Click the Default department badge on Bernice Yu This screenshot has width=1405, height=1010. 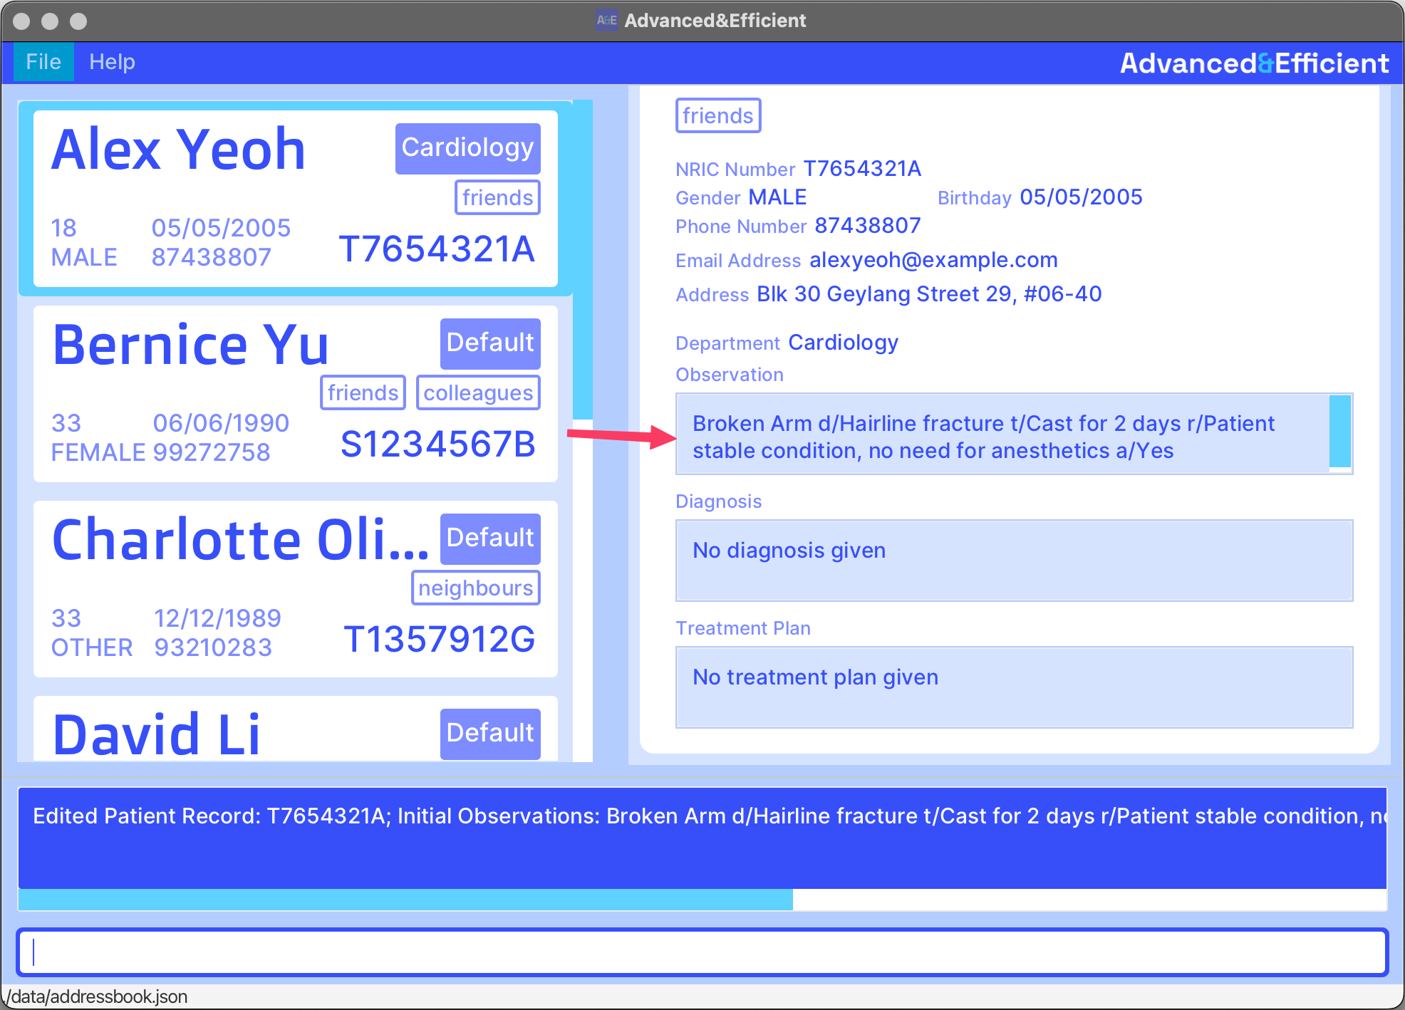coord(490,343)
